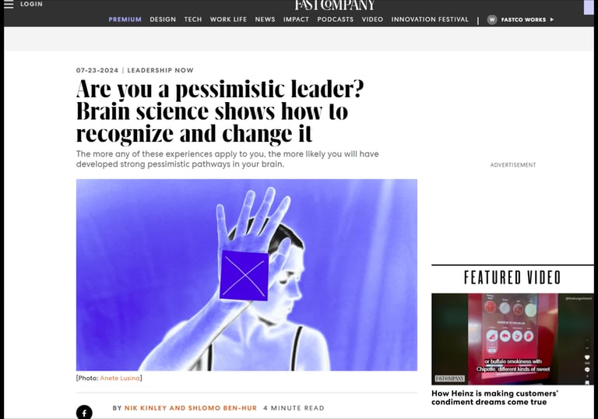
Task: Open the PODCASTS nav item
Action: [336, 19]
